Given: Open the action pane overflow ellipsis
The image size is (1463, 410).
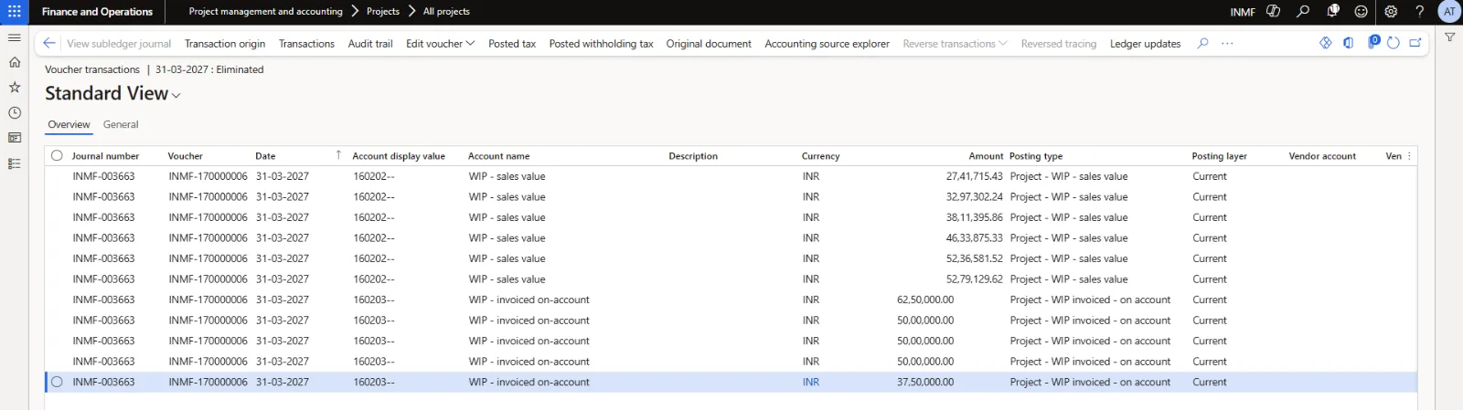Looking at the screenshot, I should (1227, 43).
